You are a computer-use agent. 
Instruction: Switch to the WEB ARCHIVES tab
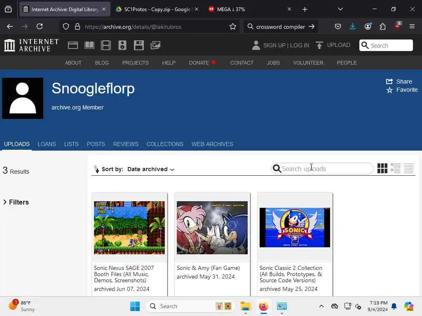(212, 144)
